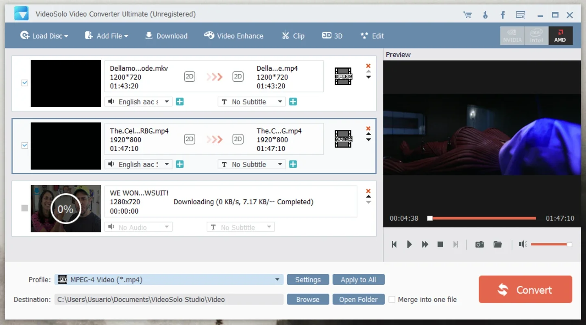
Task: Click MPEG4 format icon for The.Cel...RBG.mp4
Action: pos(343,139)
